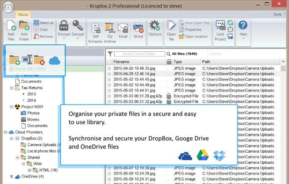
Task: Click the Add Folder icon
Action: (x=24, y=25)
